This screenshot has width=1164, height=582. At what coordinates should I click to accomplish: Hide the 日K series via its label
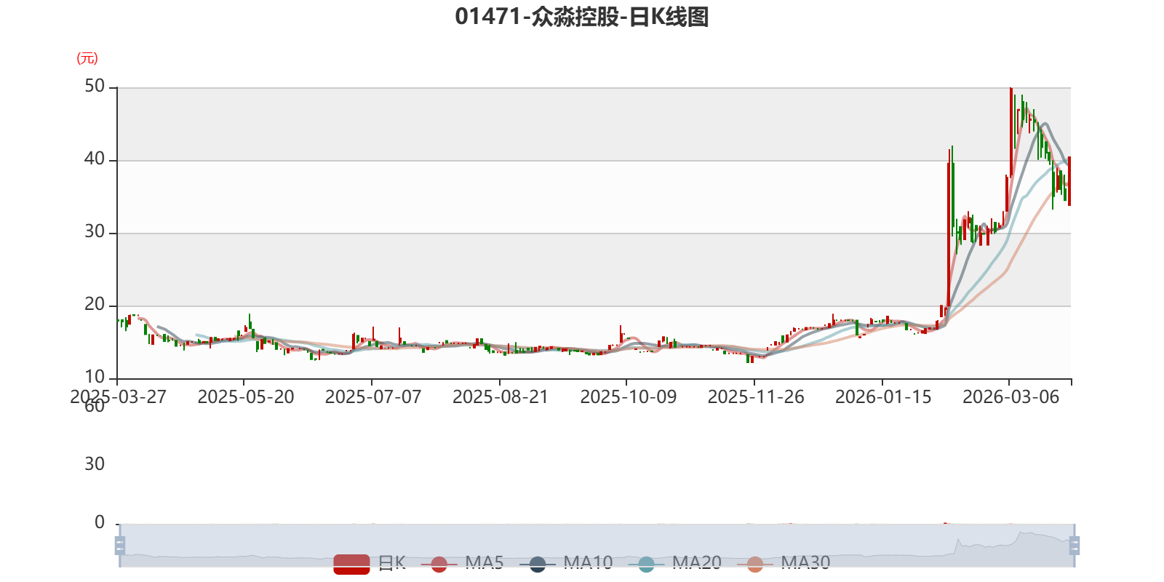coord(392,562)
